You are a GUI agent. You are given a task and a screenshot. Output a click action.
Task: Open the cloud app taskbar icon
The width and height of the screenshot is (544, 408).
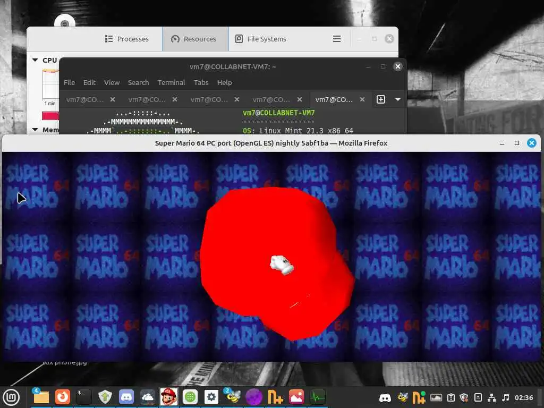[148, 396]
